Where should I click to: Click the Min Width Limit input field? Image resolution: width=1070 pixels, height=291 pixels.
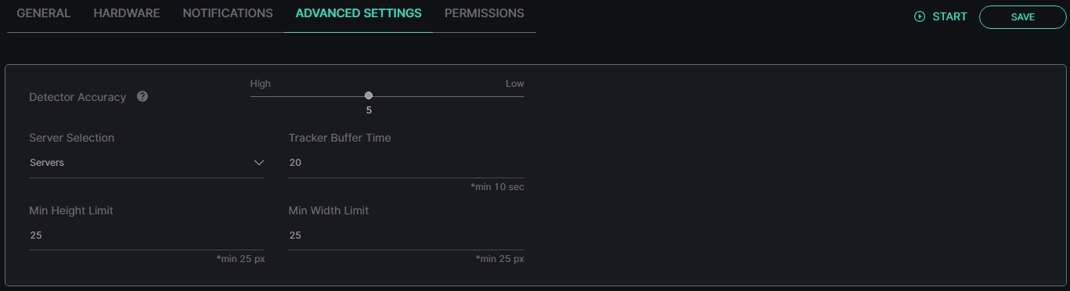pyautogui.click(x=406, y=235)
